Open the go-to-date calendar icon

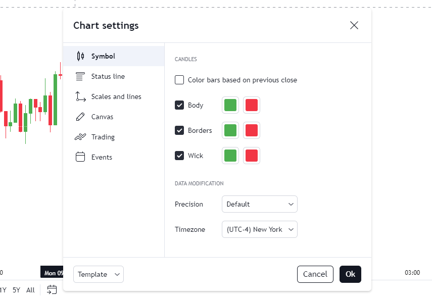pyautogui.click(x=52, y=289)
